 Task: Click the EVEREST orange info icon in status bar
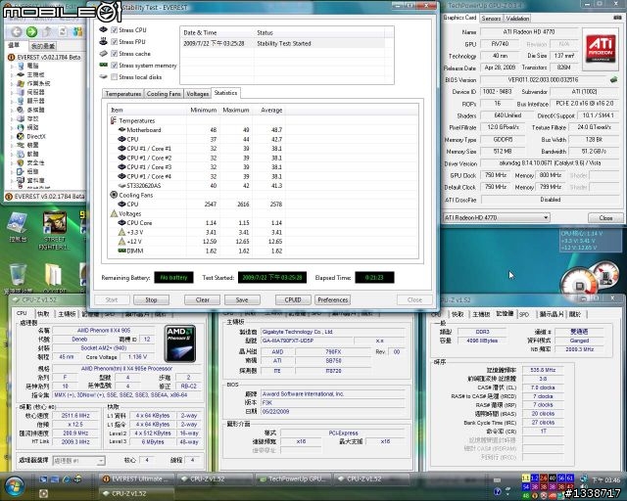point(9,197)
